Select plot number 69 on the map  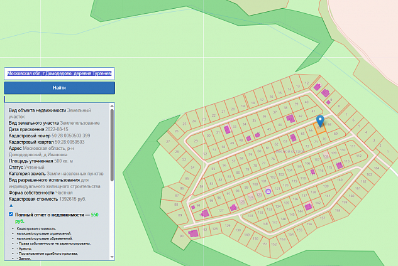(336, 134)
